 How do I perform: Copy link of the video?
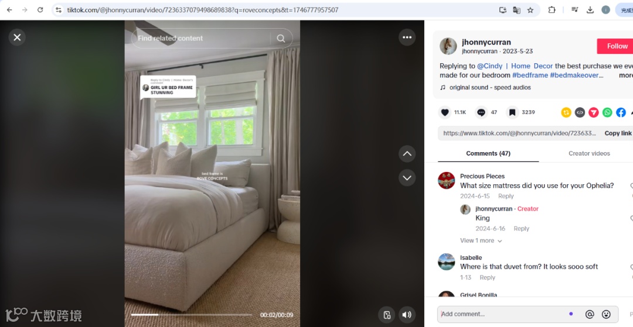[618, 133]
